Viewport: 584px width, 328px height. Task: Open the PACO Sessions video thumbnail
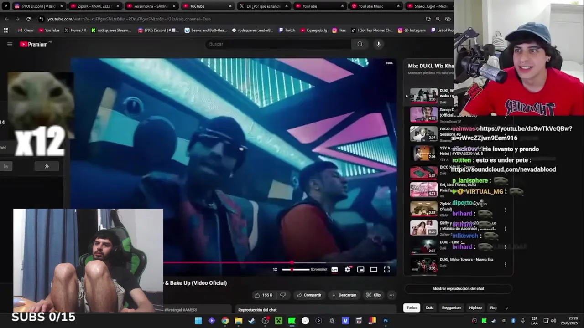tap(424, 133)
